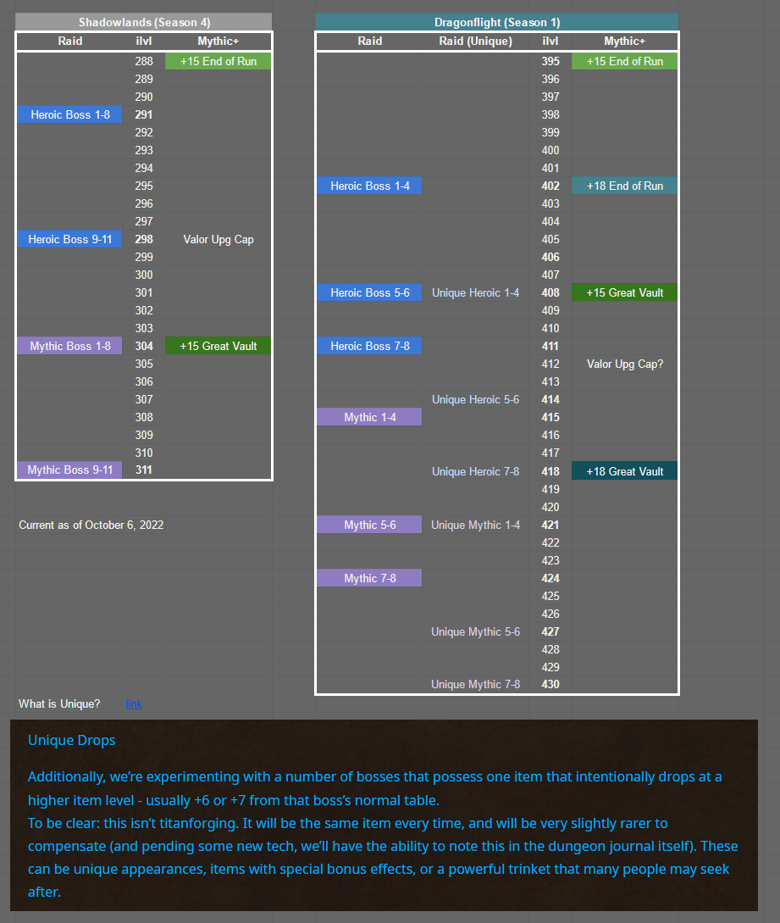
Task: Click the Unique Drops heading in the quote box
Action: pyautogui.click(x=72, y=740)
